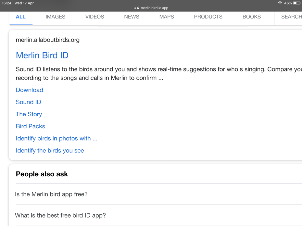Open the Bird Packs sitelink
The height and width of the screenshot is (226, 302).
click(x=31, y=126)
